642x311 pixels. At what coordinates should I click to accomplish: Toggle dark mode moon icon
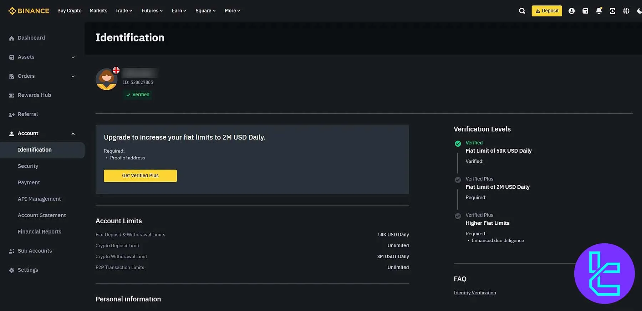click(639, 11)
